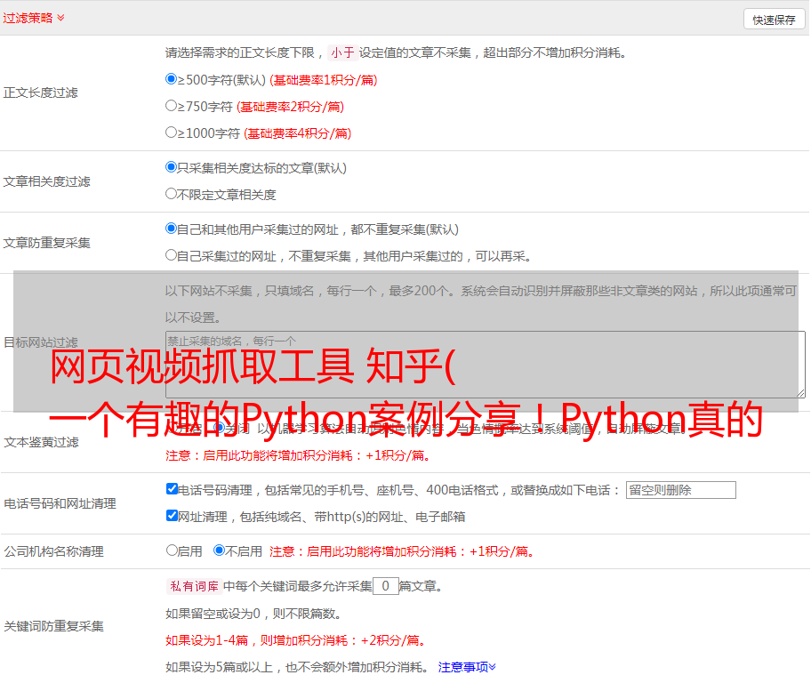
Task: Click the 如果设为1-4篇 red warning text
Action: 296,640
